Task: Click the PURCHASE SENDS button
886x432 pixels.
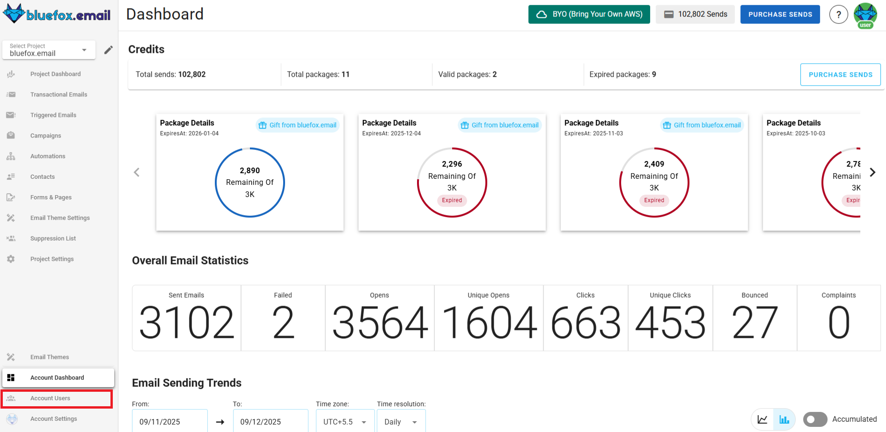Action: tap(780, 14)
